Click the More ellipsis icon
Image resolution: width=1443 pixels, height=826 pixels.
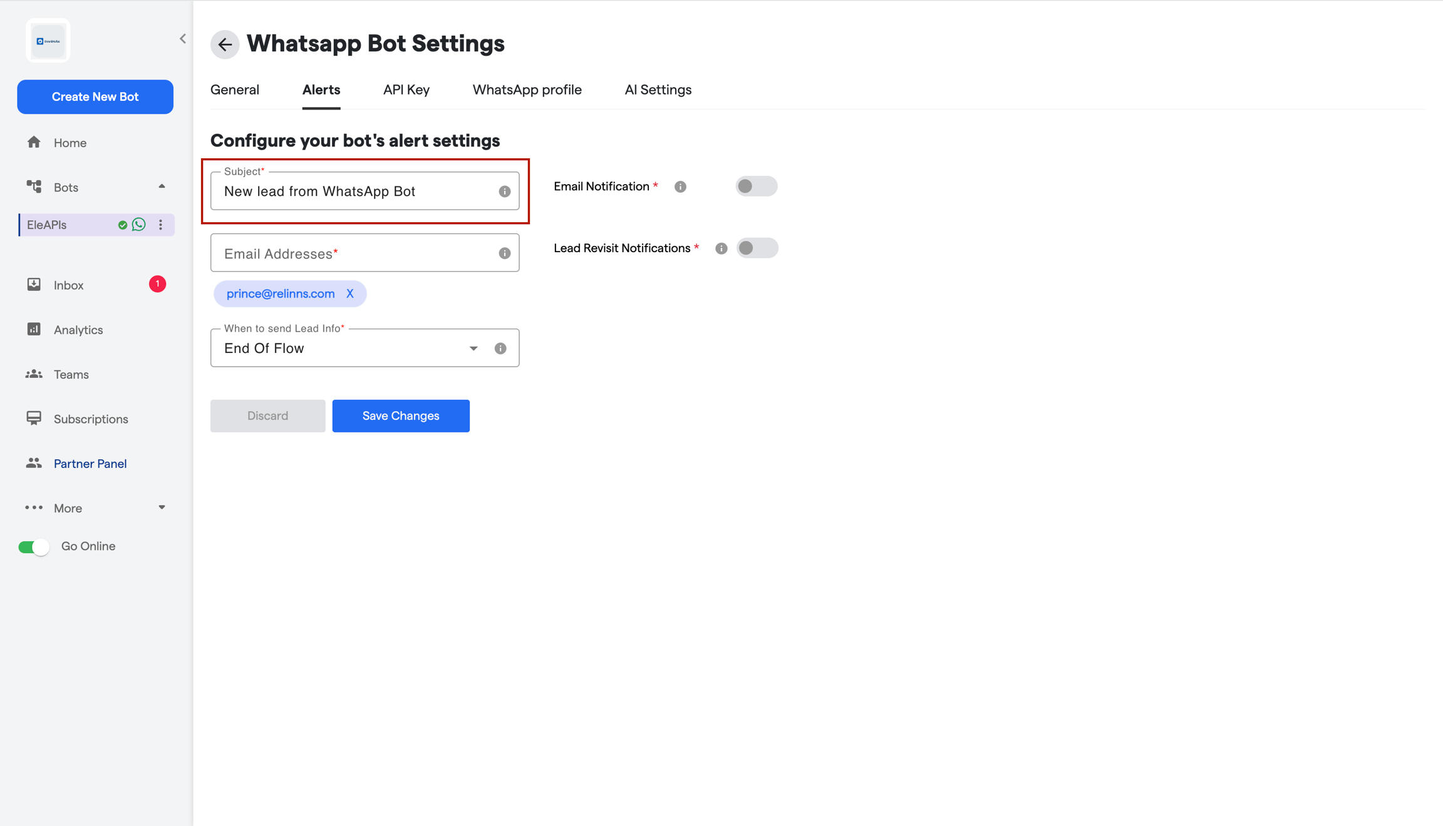pyautogui.click(x=34, y=507)
